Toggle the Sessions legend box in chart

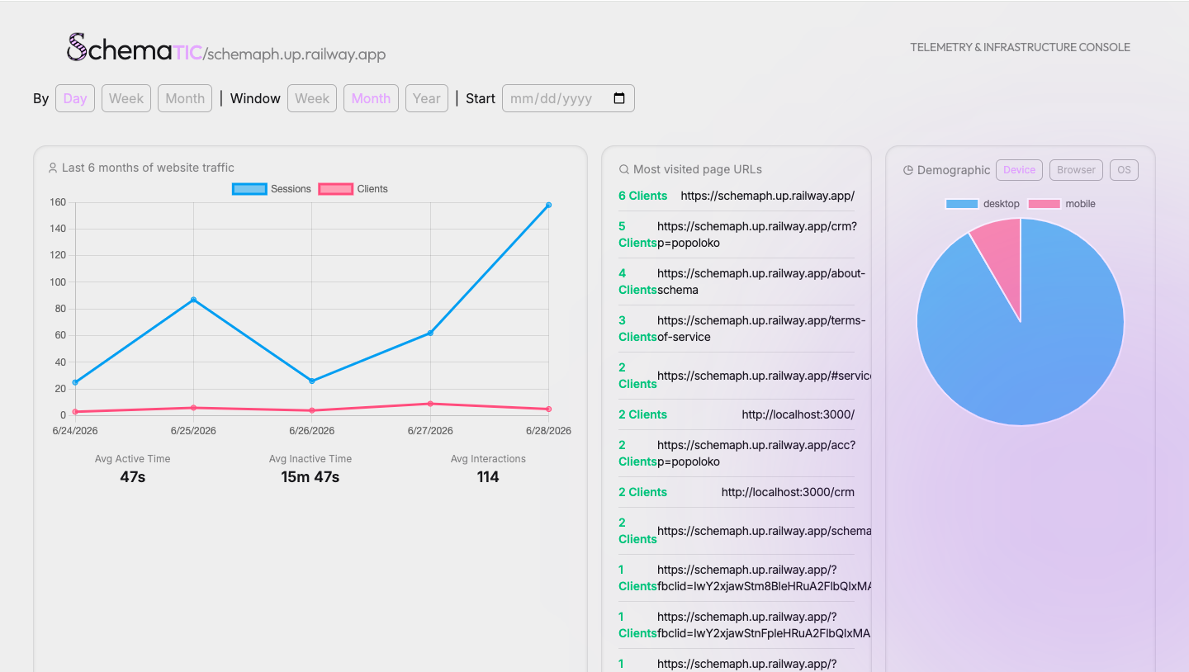pos(249,189)
